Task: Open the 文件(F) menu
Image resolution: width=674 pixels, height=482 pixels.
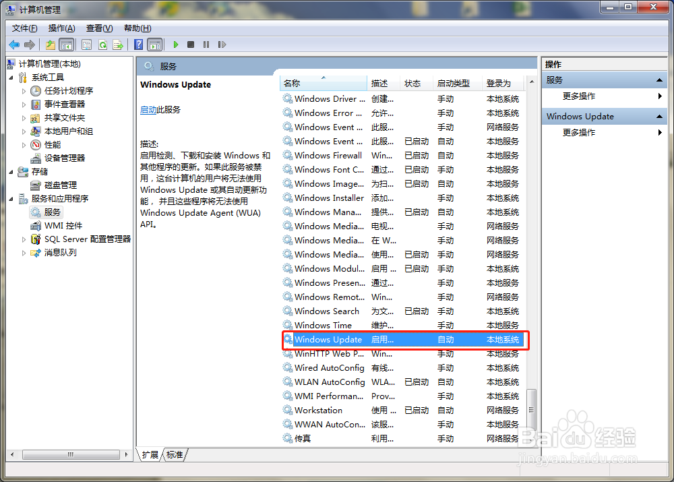Action: tap(24, 28)
